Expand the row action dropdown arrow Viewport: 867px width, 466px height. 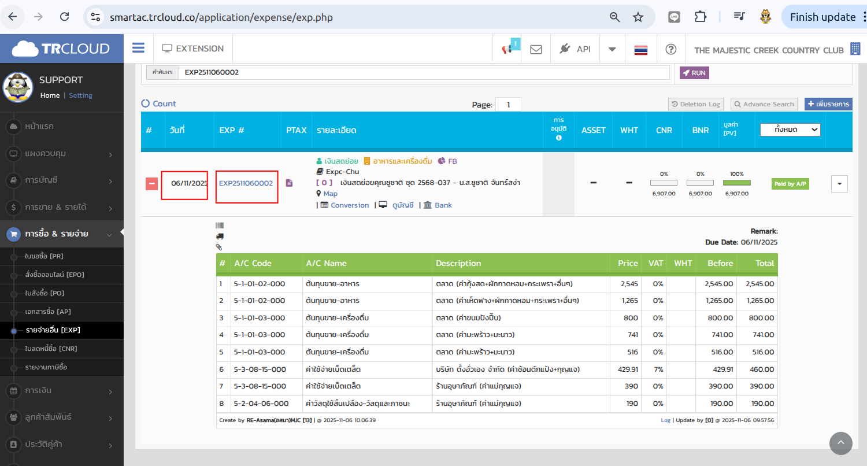pyautogui.click(x=839, y=184)
